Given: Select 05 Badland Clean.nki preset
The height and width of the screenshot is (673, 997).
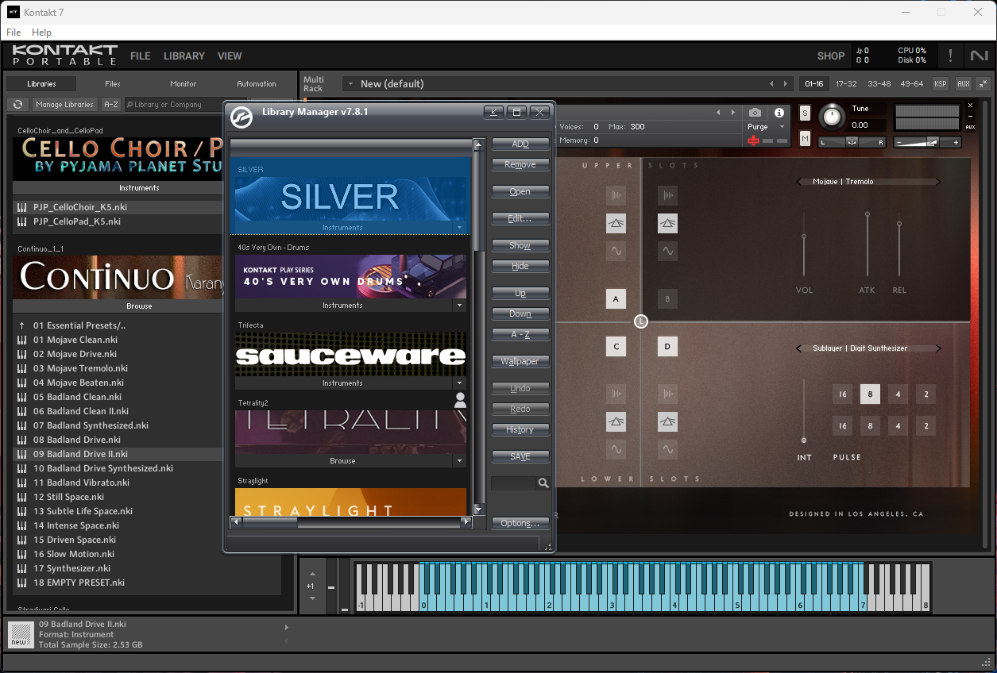Looking at the screenshot, I should (77, 397).
